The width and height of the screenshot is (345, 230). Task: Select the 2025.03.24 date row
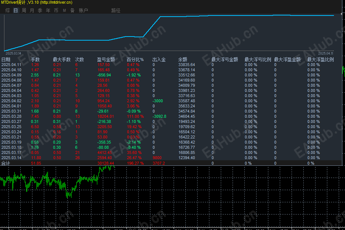tap(11, 132)
